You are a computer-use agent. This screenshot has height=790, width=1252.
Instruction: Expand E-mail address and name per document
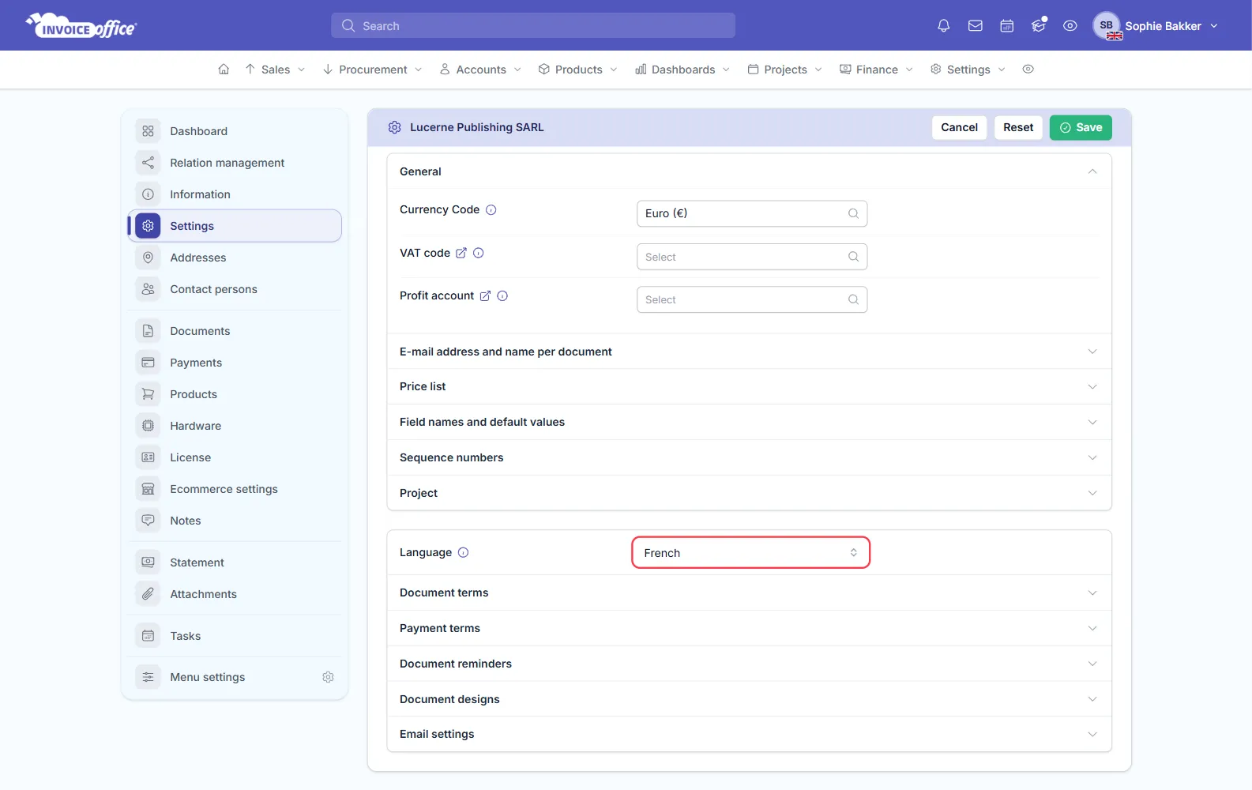(749, 352)
